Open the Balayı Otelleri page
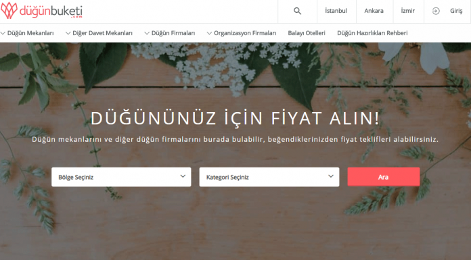This screenshot has width=471, height=260. coord(307,33)
